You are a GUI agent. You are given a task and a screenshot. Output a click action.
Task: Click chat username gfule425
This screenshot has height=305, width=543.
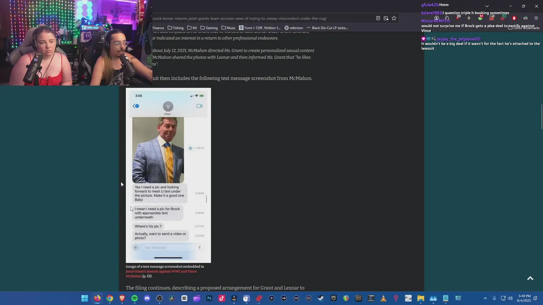pyautogui.click(x=430, y=5)
